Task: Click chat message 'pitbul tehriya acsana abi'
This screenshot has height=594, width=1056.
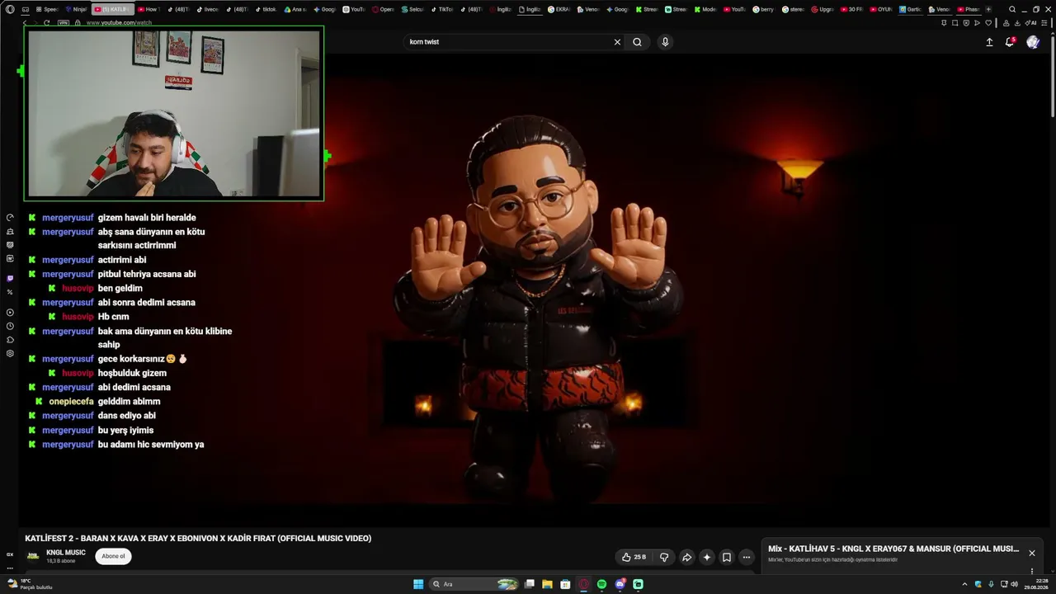Action: 147,274
